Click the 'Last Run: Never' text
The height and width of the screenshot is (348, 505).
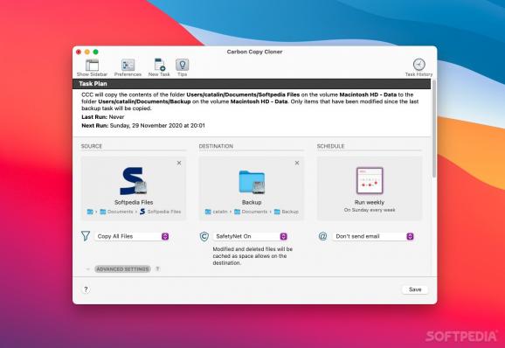tap(103, 117)
